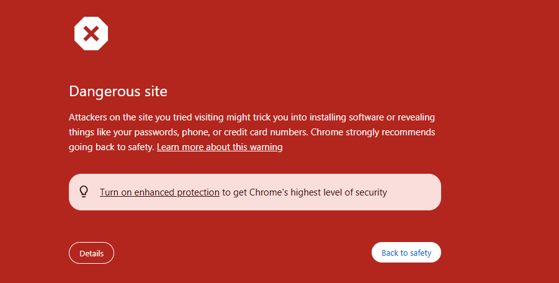Click the line starting "Attackers on the site"

tap(252, 117)
